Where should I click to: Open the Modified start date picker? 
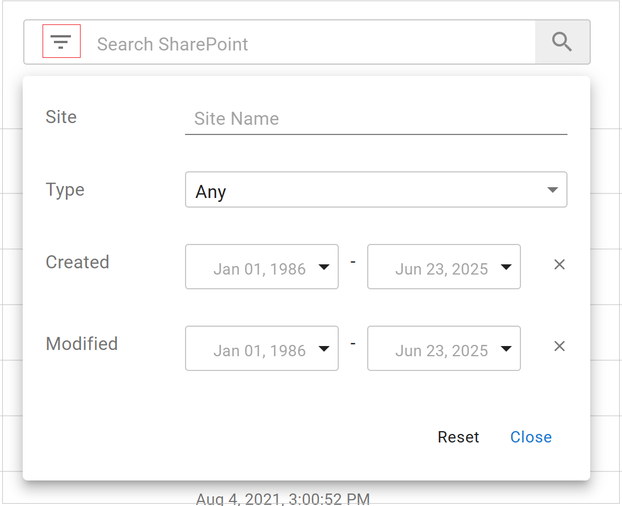pos(262,348)
